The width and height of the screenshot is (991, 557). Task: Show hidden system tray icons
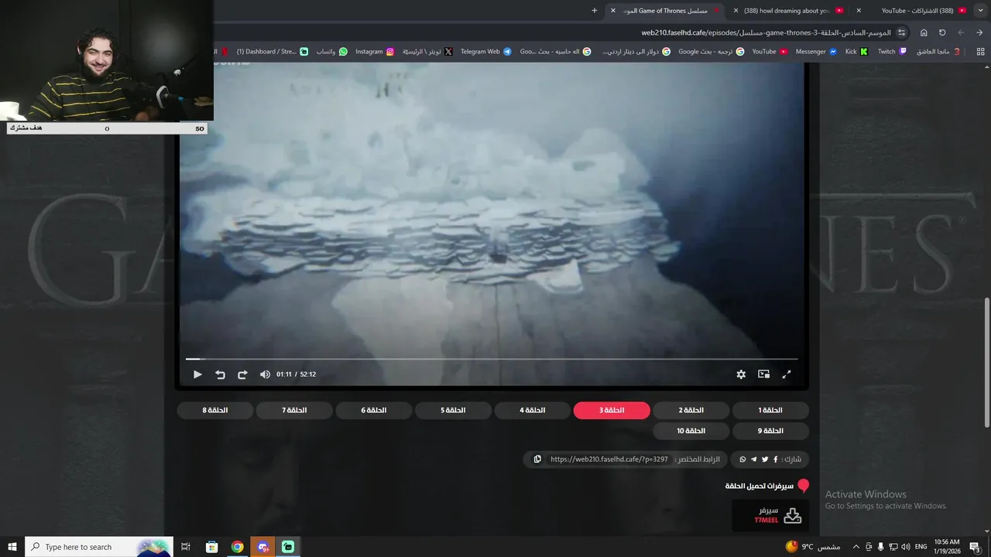tap(856, 547)
